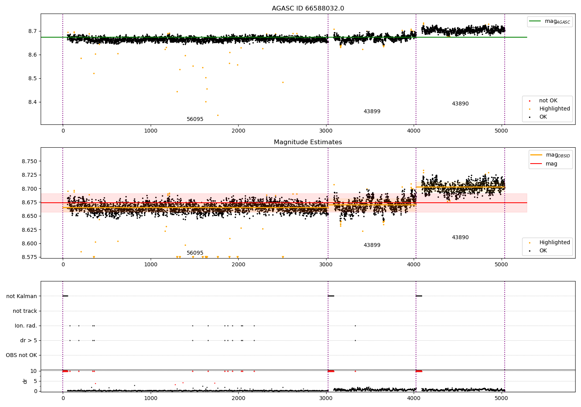Viewport: 581px width, 407px height.
Task: Click OBSID label 56095 in top plot
Action: pyautogui.click(x=195, y=119)
